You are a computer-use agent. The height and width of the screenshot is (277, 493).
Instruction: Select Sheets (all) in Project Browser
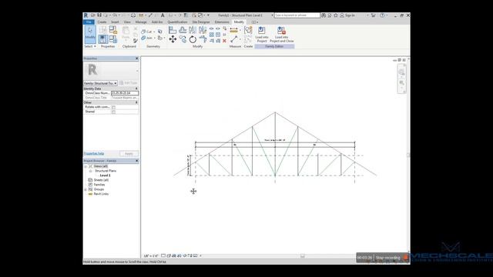pos(101,180)
